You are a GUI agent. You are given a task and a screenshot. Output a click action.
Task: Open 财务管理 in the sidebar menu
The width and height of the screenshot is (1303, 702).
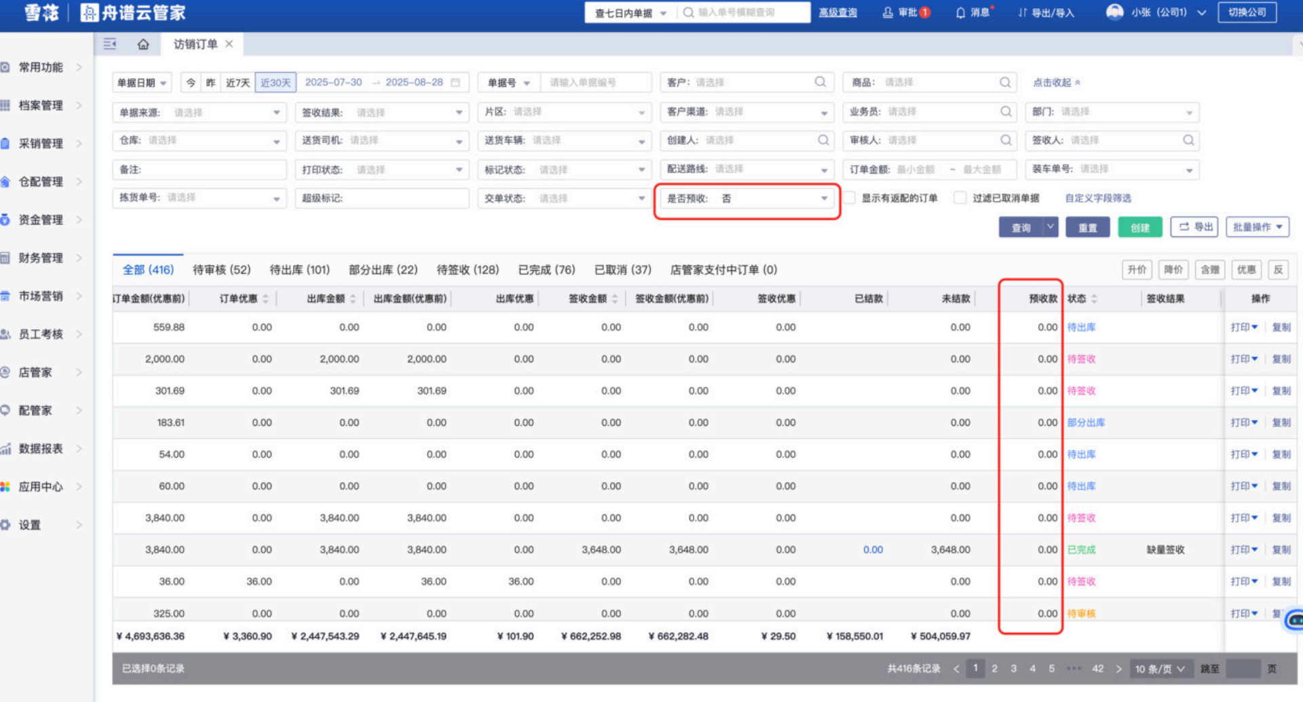[41, 258]
